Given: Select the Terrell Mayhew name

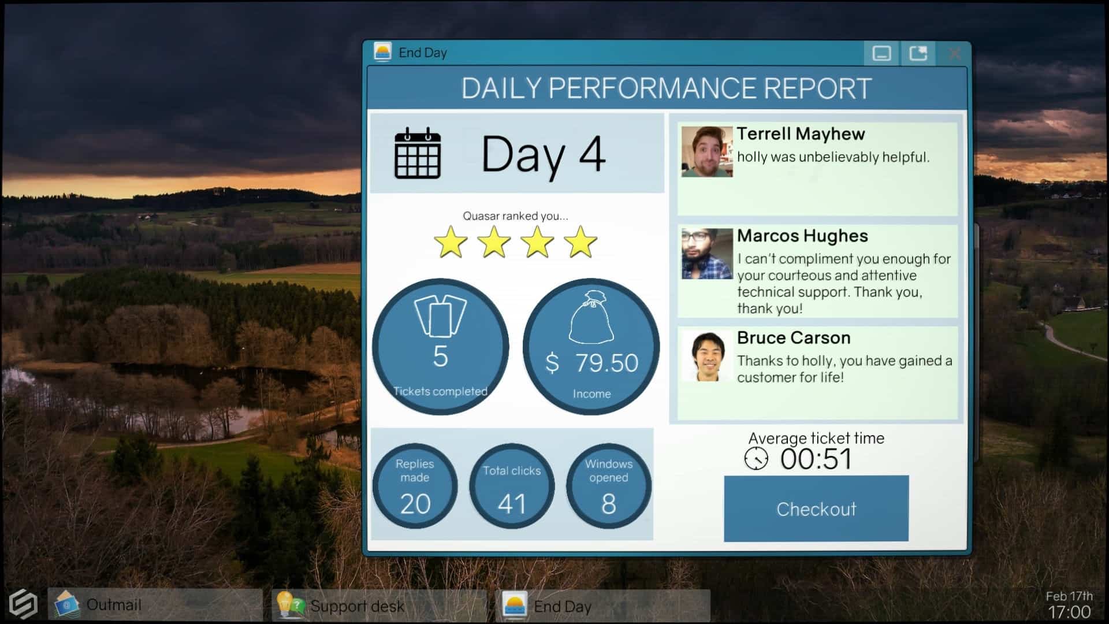Looking at the screenshot, I should pyautogui.click(x=801, y=133).
